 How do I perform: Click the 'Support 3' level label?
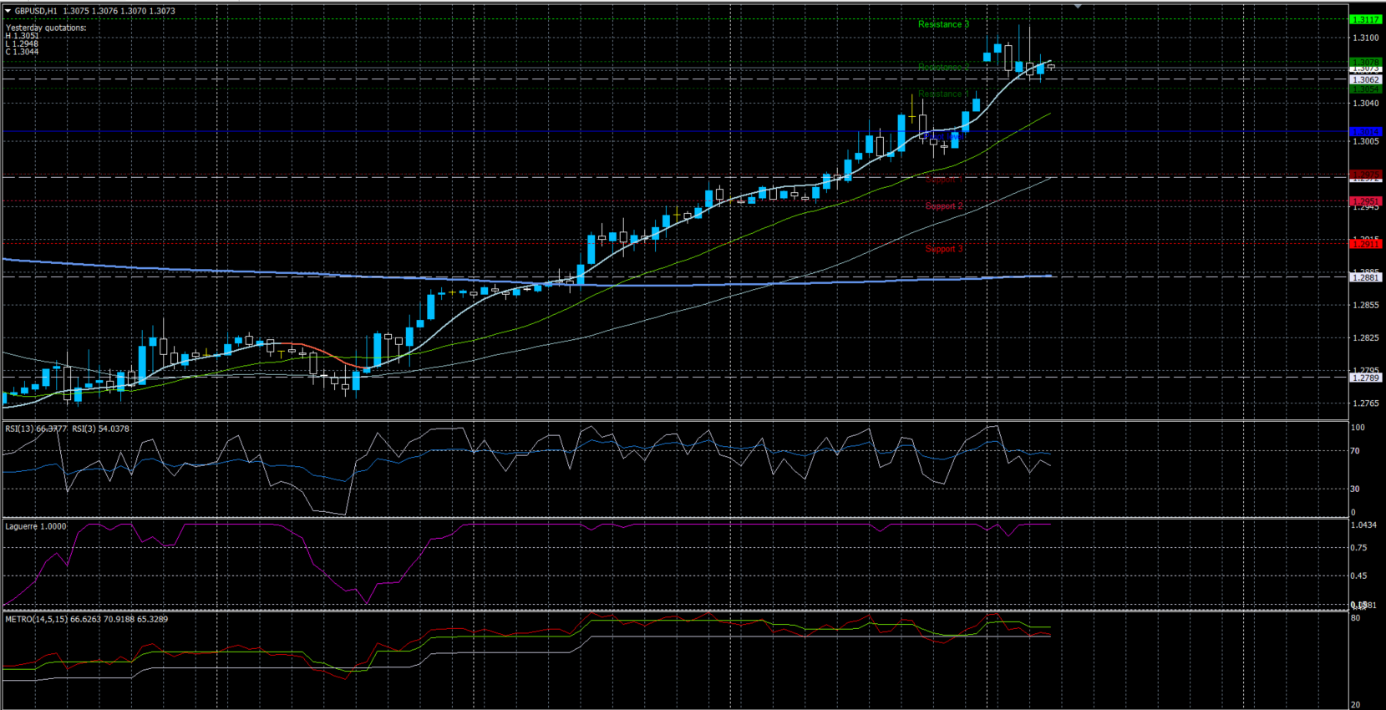(x=944, y=249)
